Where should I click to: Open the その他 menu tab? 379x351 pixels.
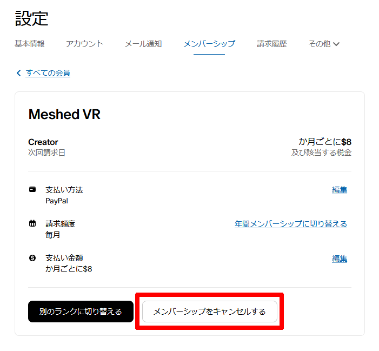(324, 44)
